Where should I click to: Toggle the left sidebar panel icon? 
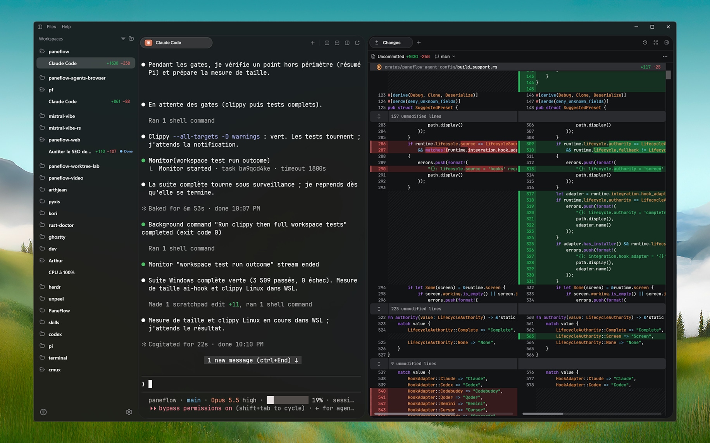pyautogui.click(x=40, y=27)
